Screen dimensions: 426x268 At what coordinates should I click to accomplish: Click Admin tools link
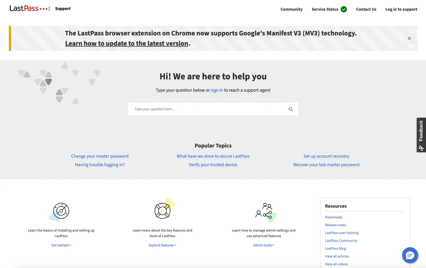click(x=264, y=245)
